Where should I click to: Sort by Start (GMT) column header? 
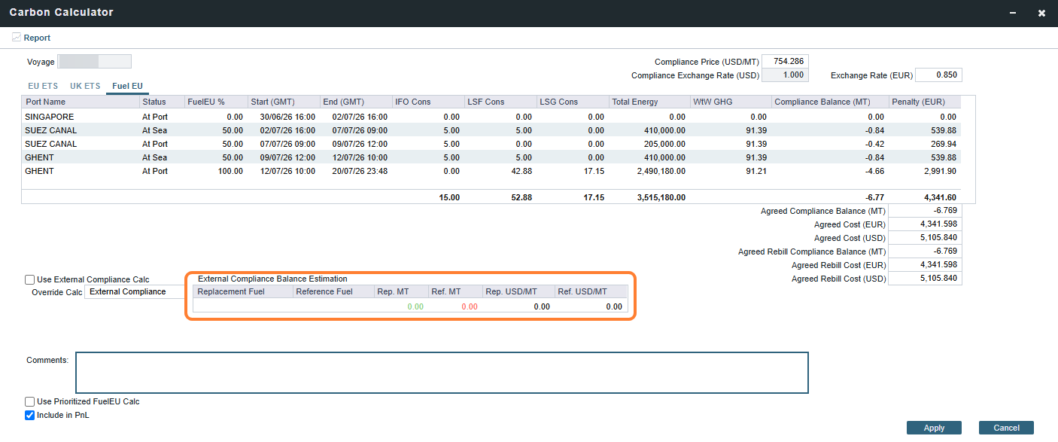[284, 102]
